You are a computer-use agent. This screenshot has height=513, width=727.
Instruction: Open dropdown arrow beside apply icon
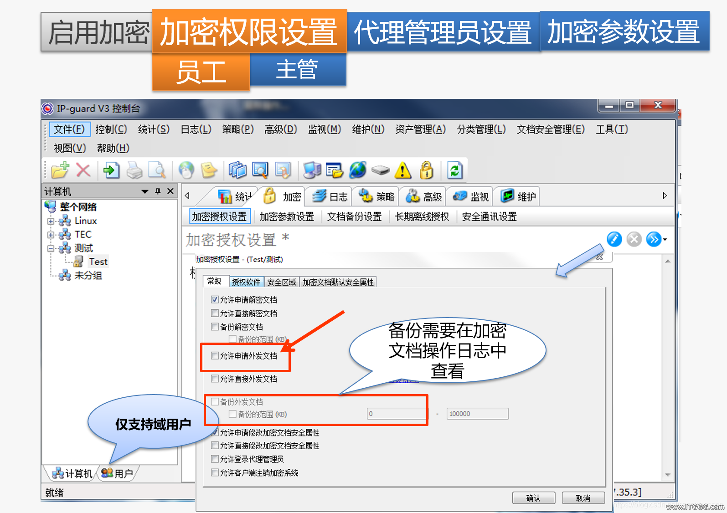pyautogui.click(x=665, y=240)
